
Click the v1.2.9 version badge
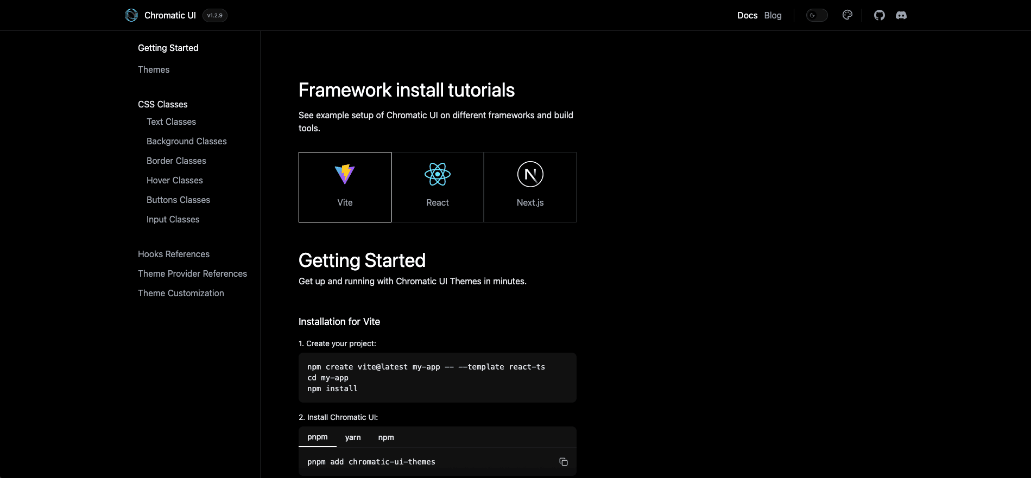[x=215, y=15]
